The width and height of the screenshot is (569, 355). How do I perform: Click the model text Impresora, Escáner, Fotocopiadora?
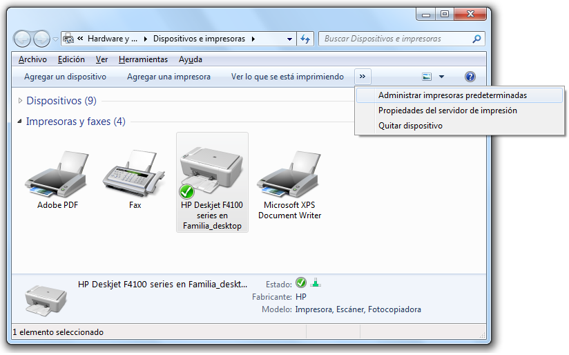tap(358, 309)
